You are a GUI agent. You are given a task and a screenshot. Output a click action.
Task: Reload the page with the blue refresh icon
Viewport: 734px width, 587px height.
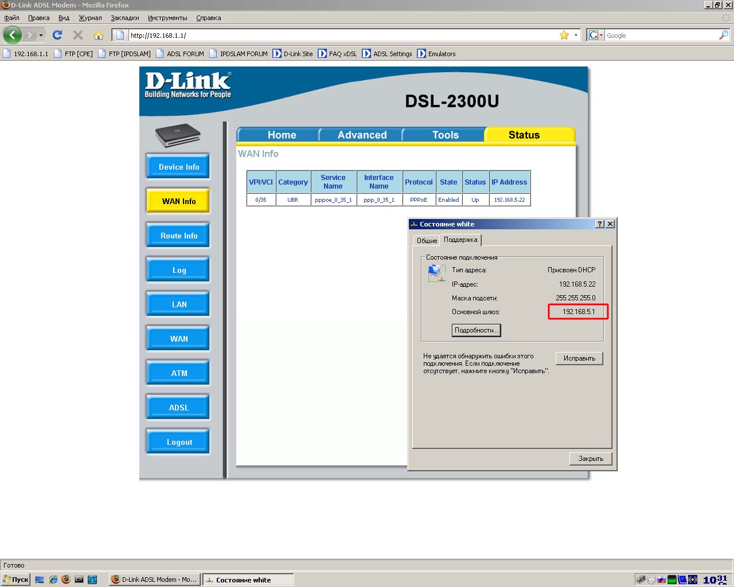pyautogui.click(x=57, y=35)
